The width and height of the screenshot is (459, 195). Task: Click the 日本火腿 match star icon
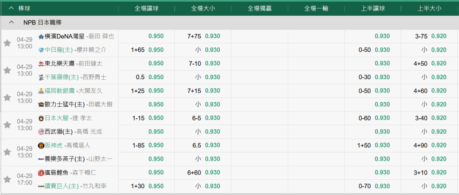[7, 125]
